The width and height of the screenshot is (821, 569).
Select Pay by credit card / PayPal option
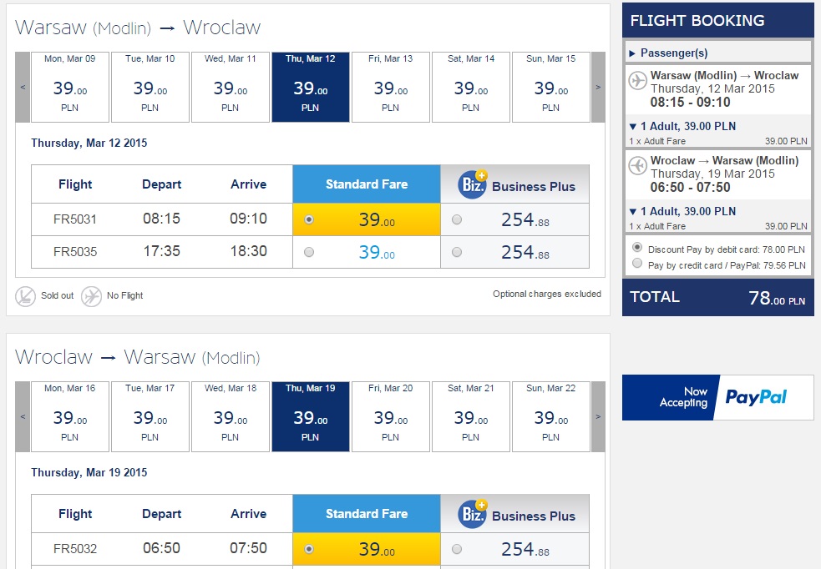coord(638,264)
